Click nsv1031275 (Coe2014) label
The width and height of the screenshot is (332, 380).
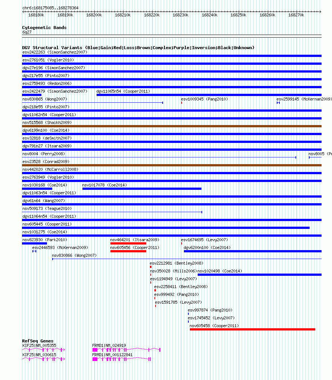tap(45, 231)
